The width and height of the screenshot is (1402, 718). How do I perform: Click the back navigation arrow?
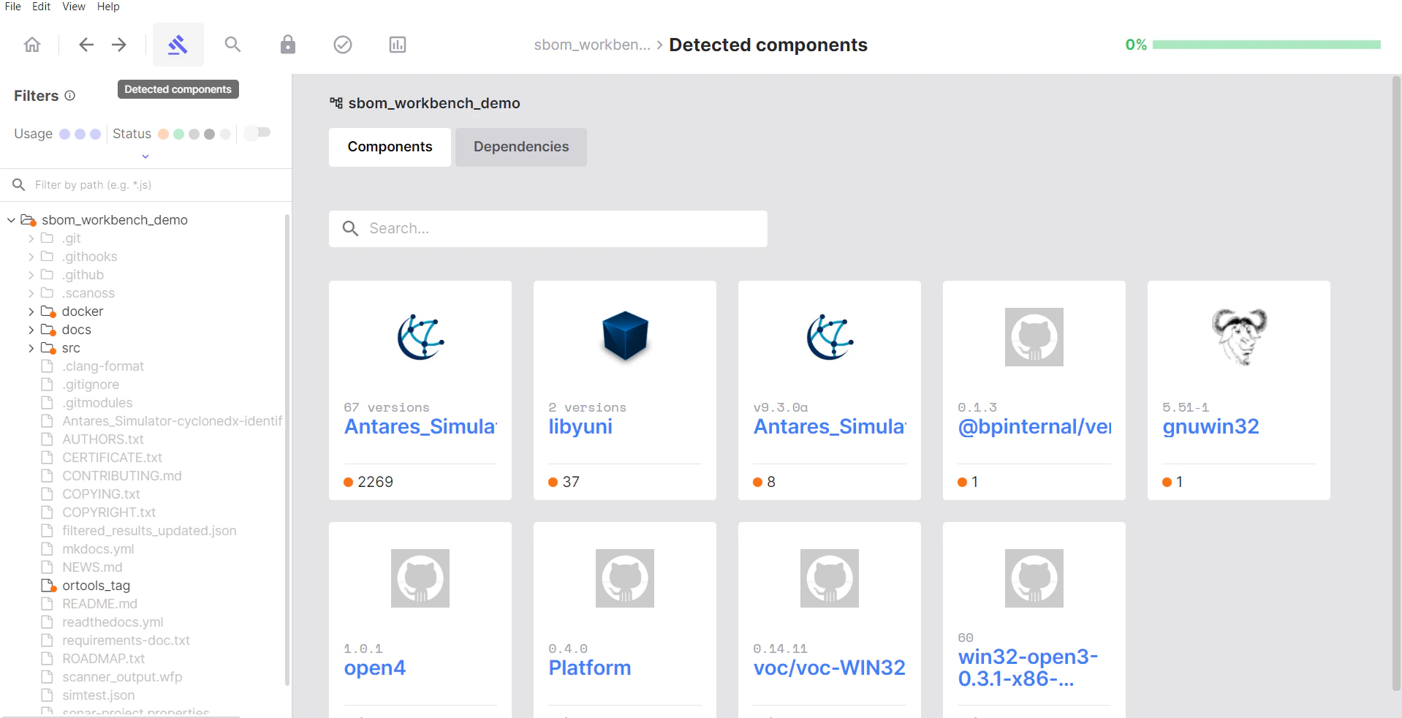click(x=86, y=45)
